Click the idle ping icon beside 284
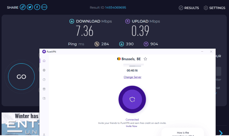The height and width of the screenshot is (136, 229). point(97,44)
